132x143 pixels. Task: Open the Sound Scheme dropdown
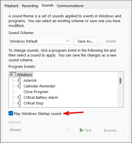click(39, 41)
